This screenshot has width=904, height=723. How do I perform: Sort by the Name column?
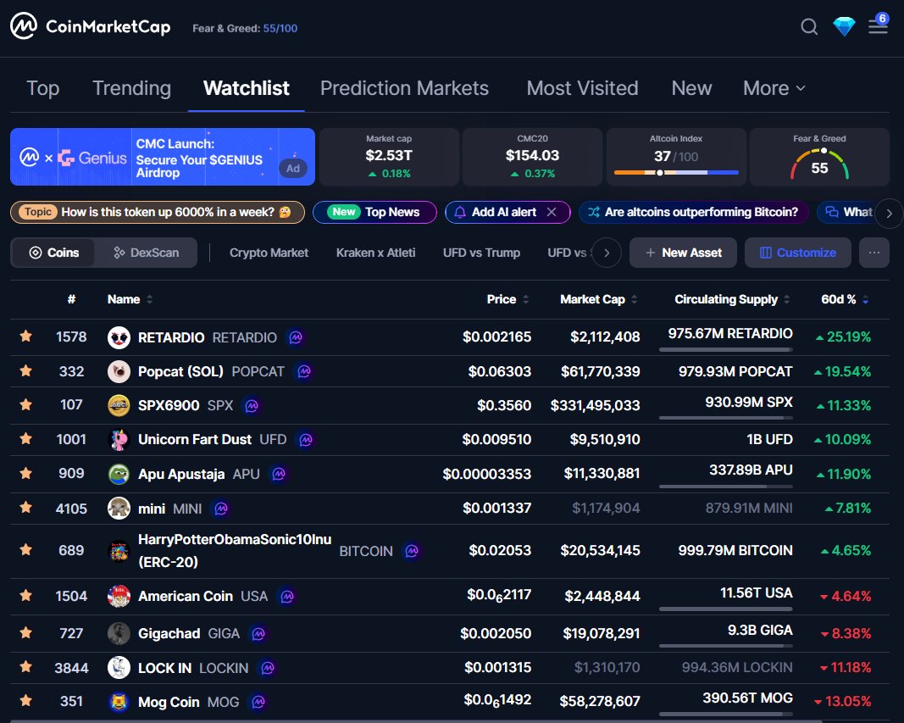pos(130,299)
